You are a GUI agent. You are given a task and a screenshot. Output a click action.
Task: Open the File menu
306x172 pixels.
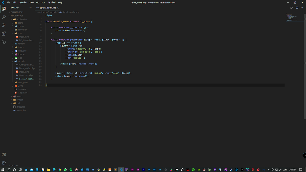point(8,2)
